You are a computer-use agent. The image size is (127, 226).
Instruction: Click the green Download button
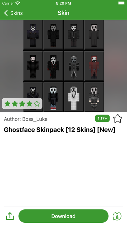[63, 216]
